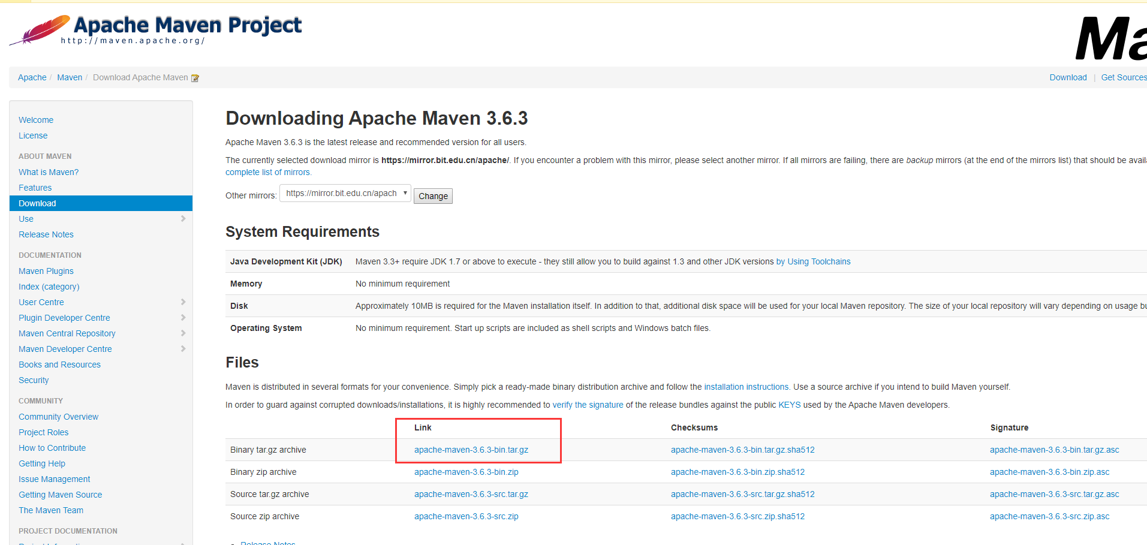1147x545 pixels.
Task: Open apache-maven-3.6.3-src.tar.gz.sha512 checksum
Action: point(743,494)
